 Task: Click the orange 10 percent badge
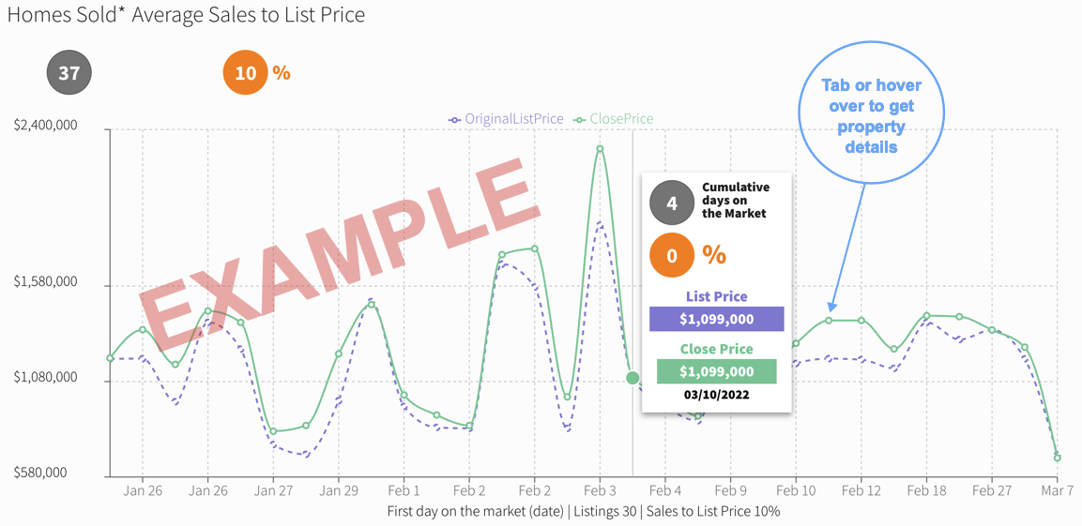click(246, 72)
